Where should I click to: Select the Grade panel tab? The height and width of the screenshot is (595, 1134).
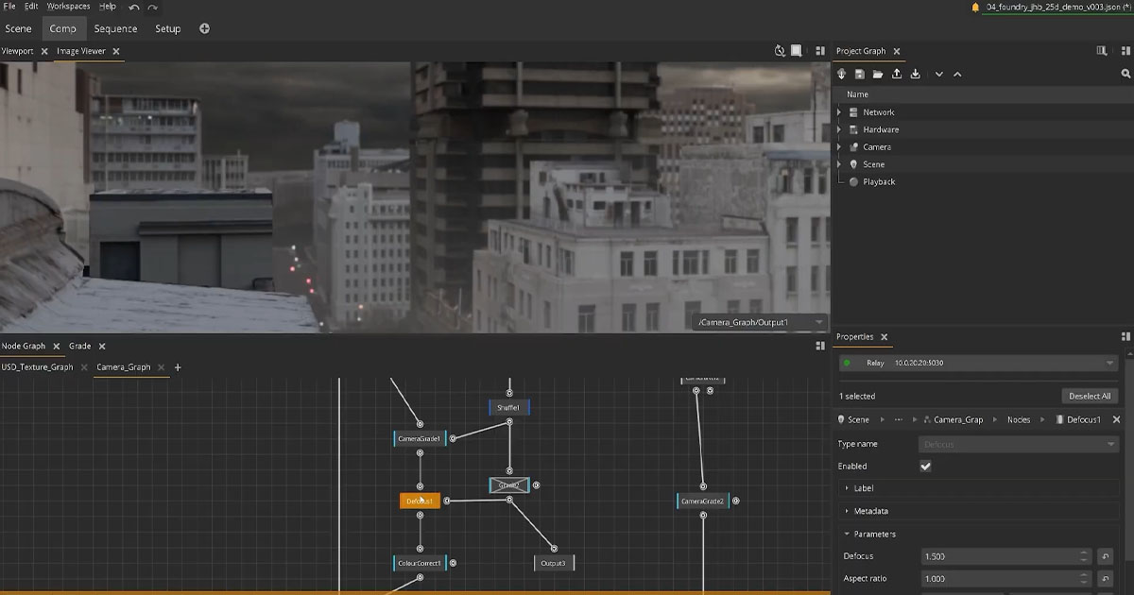click(x=79, y=347)
